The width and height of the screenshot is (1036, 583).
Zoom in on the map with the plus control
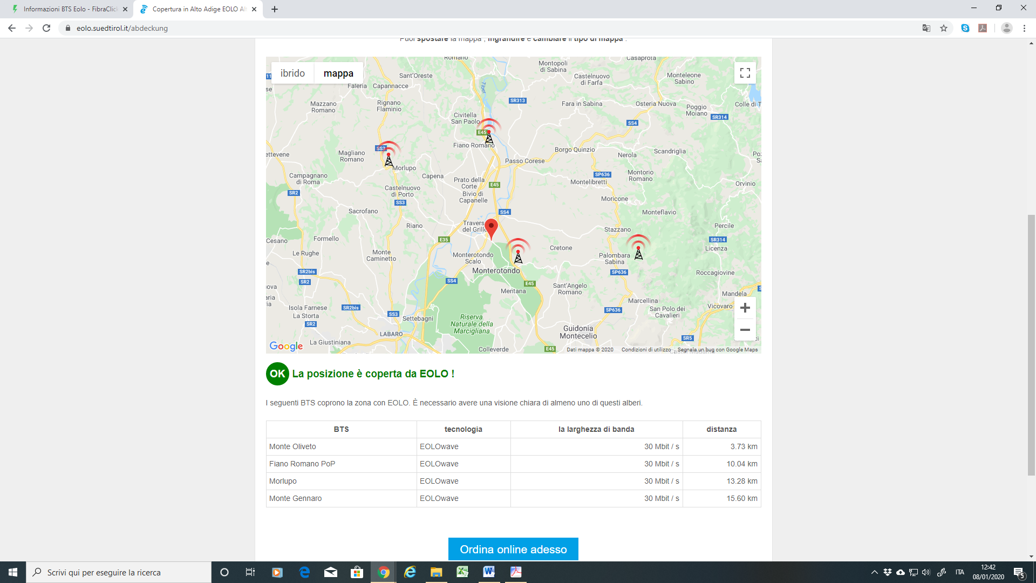click(745, 307)
